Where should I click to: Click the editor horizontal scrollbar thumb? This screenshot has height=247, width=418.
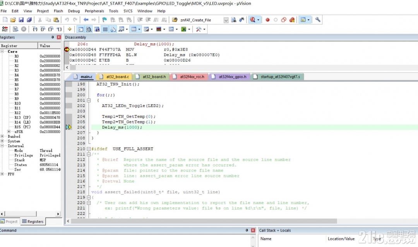204,221
